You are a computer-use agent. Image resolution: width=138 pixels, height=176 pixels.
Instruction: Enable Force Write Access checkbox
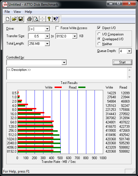coord(57,28)
